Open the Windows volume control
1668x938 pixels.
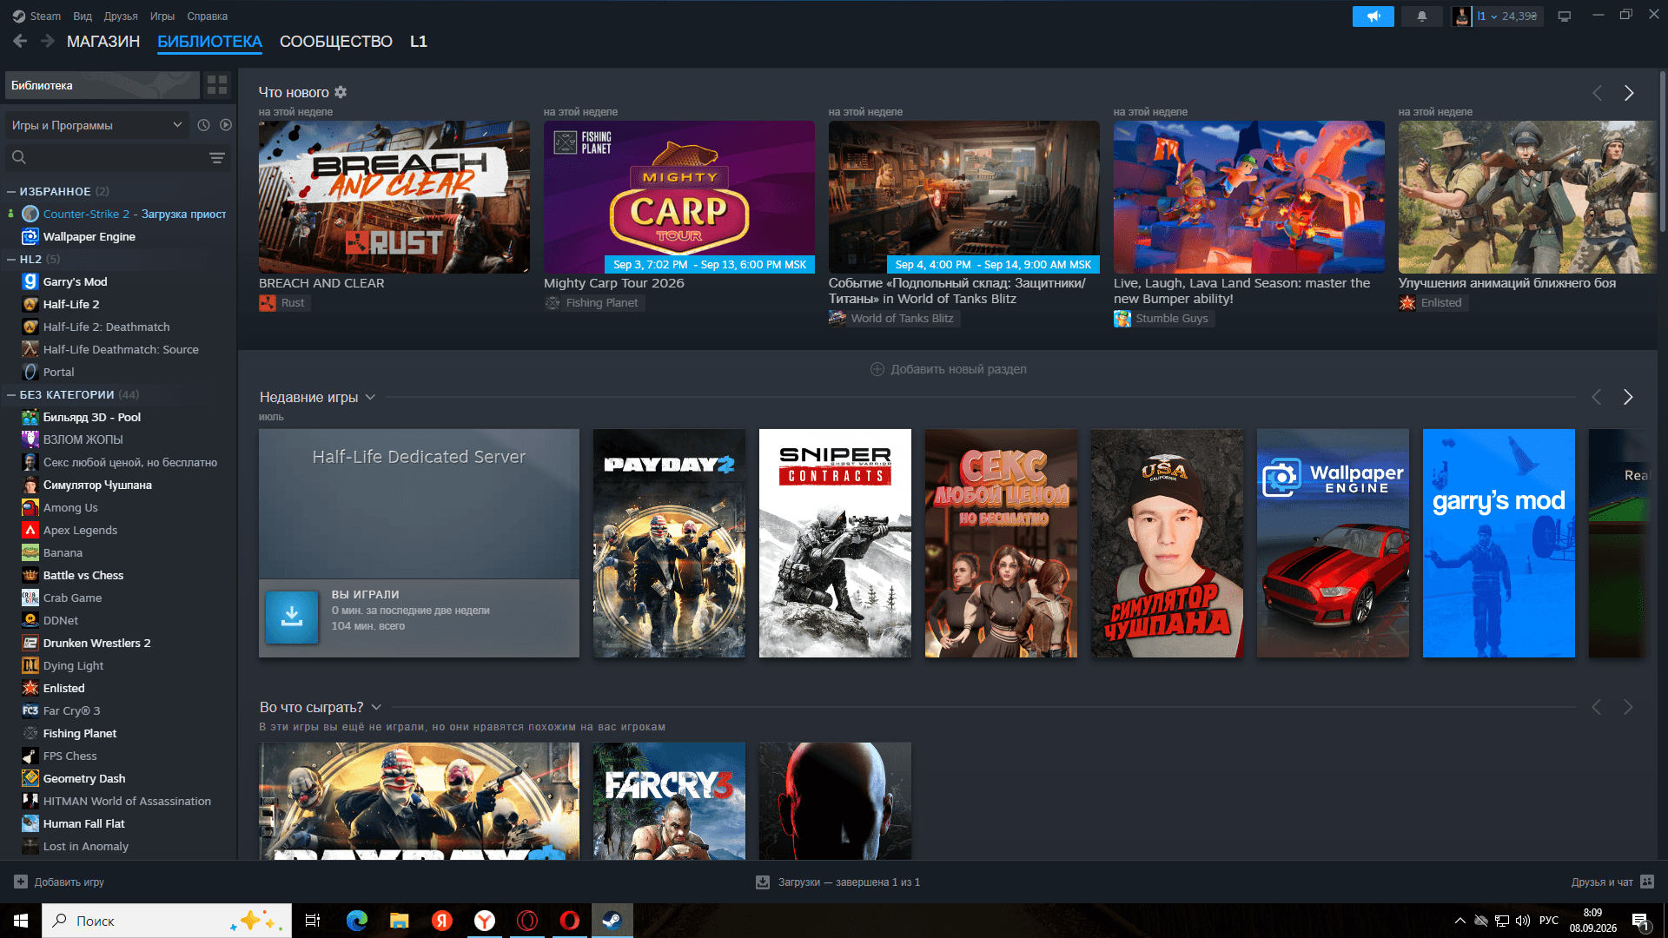pos(1523,921)
